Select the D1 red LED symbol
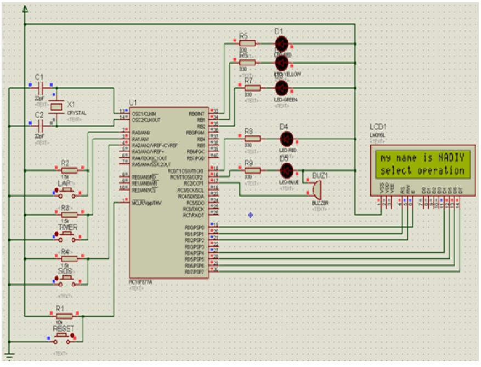 (281, 44)
